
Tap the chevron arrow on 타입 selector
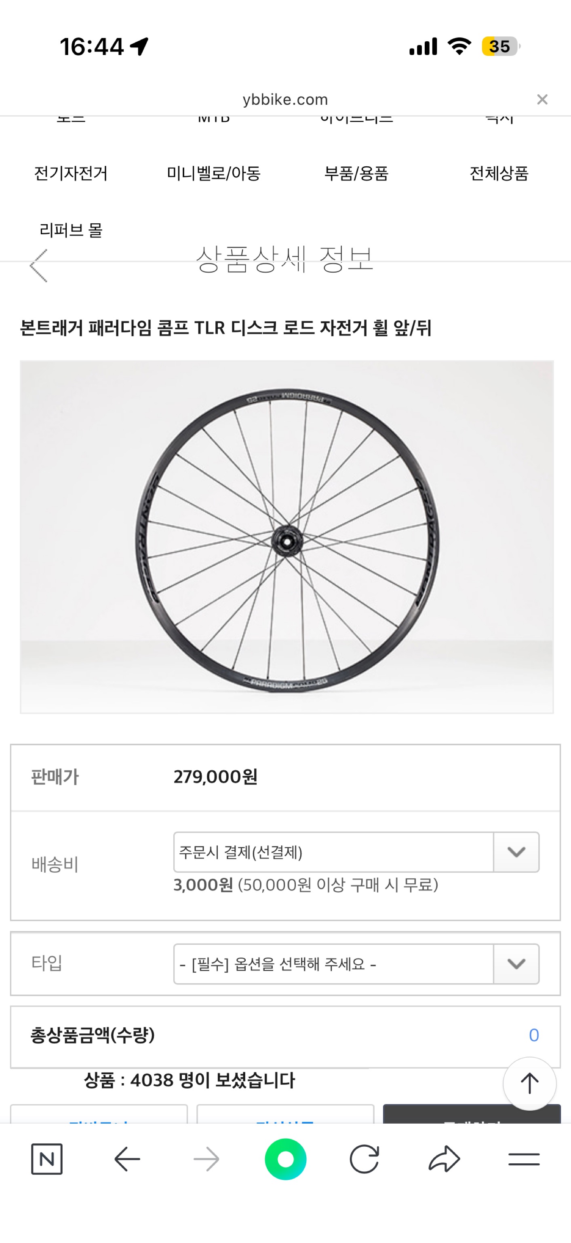tap(516, 964)
